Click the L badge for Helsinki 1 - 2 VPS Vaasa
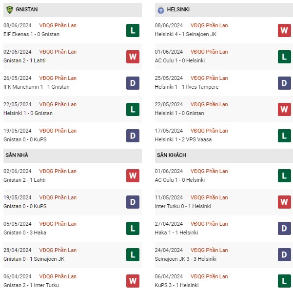Viewport: 293px width, 291px height. point(284,136)
